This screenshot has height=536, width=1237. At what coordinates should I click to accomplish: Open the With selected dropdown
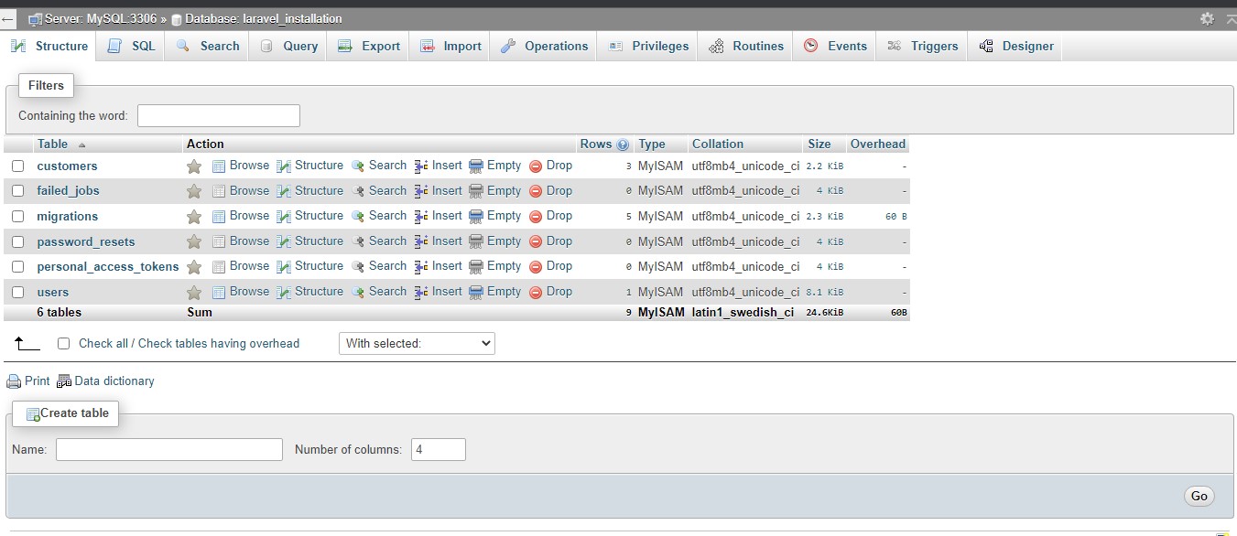[417, 344]
